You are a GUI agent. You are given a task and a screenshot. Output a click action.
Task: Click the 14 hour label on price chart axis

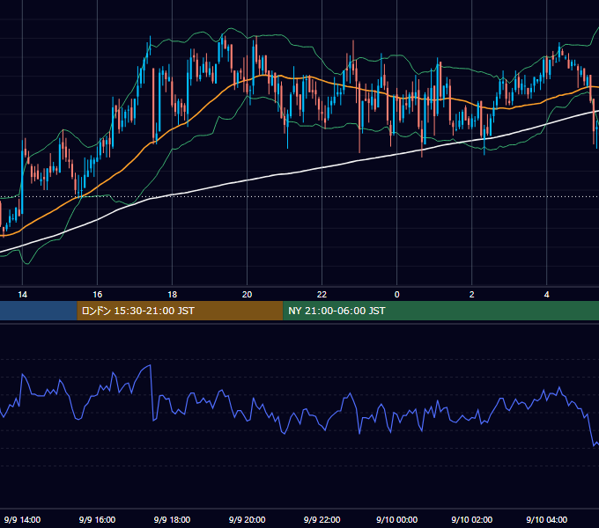click(x=23, y=295)
